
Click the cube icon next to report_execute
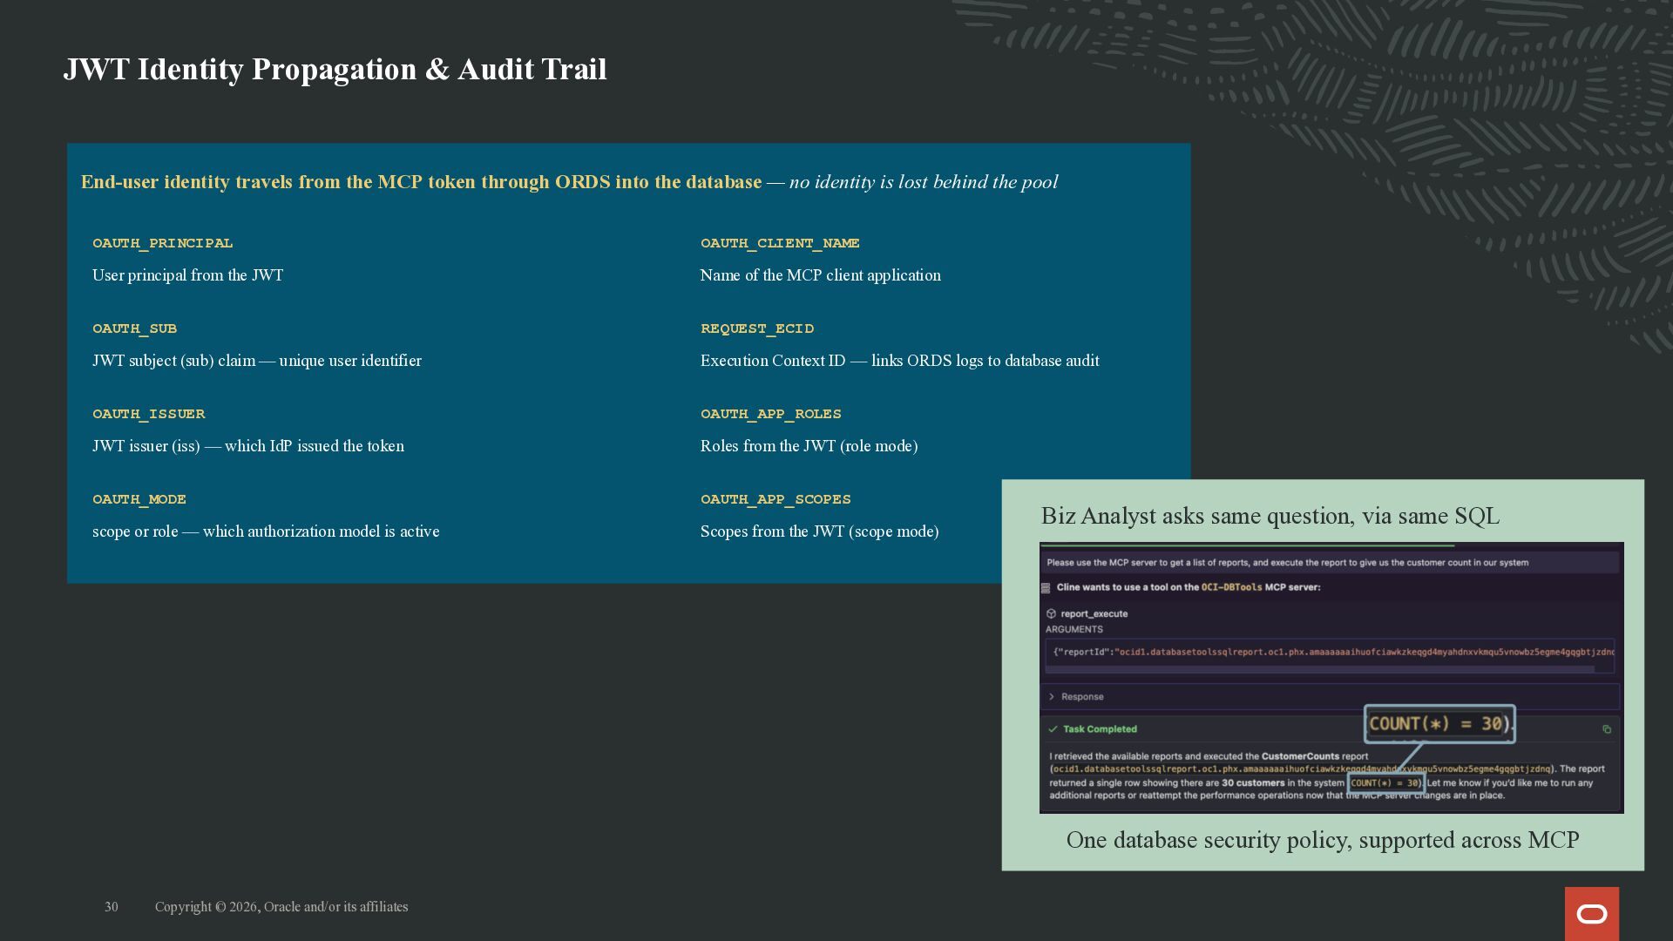click(1051, 613)
